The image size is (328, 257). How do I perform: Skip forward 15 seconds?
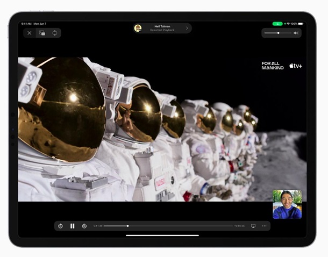pyautogui.click(x=84, y=226)
